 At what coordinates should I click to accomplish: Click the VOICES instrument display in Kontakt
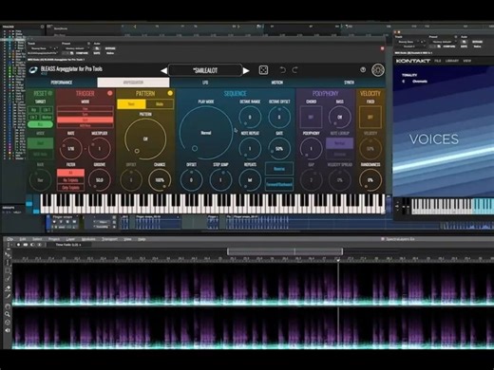coord(444,131)
